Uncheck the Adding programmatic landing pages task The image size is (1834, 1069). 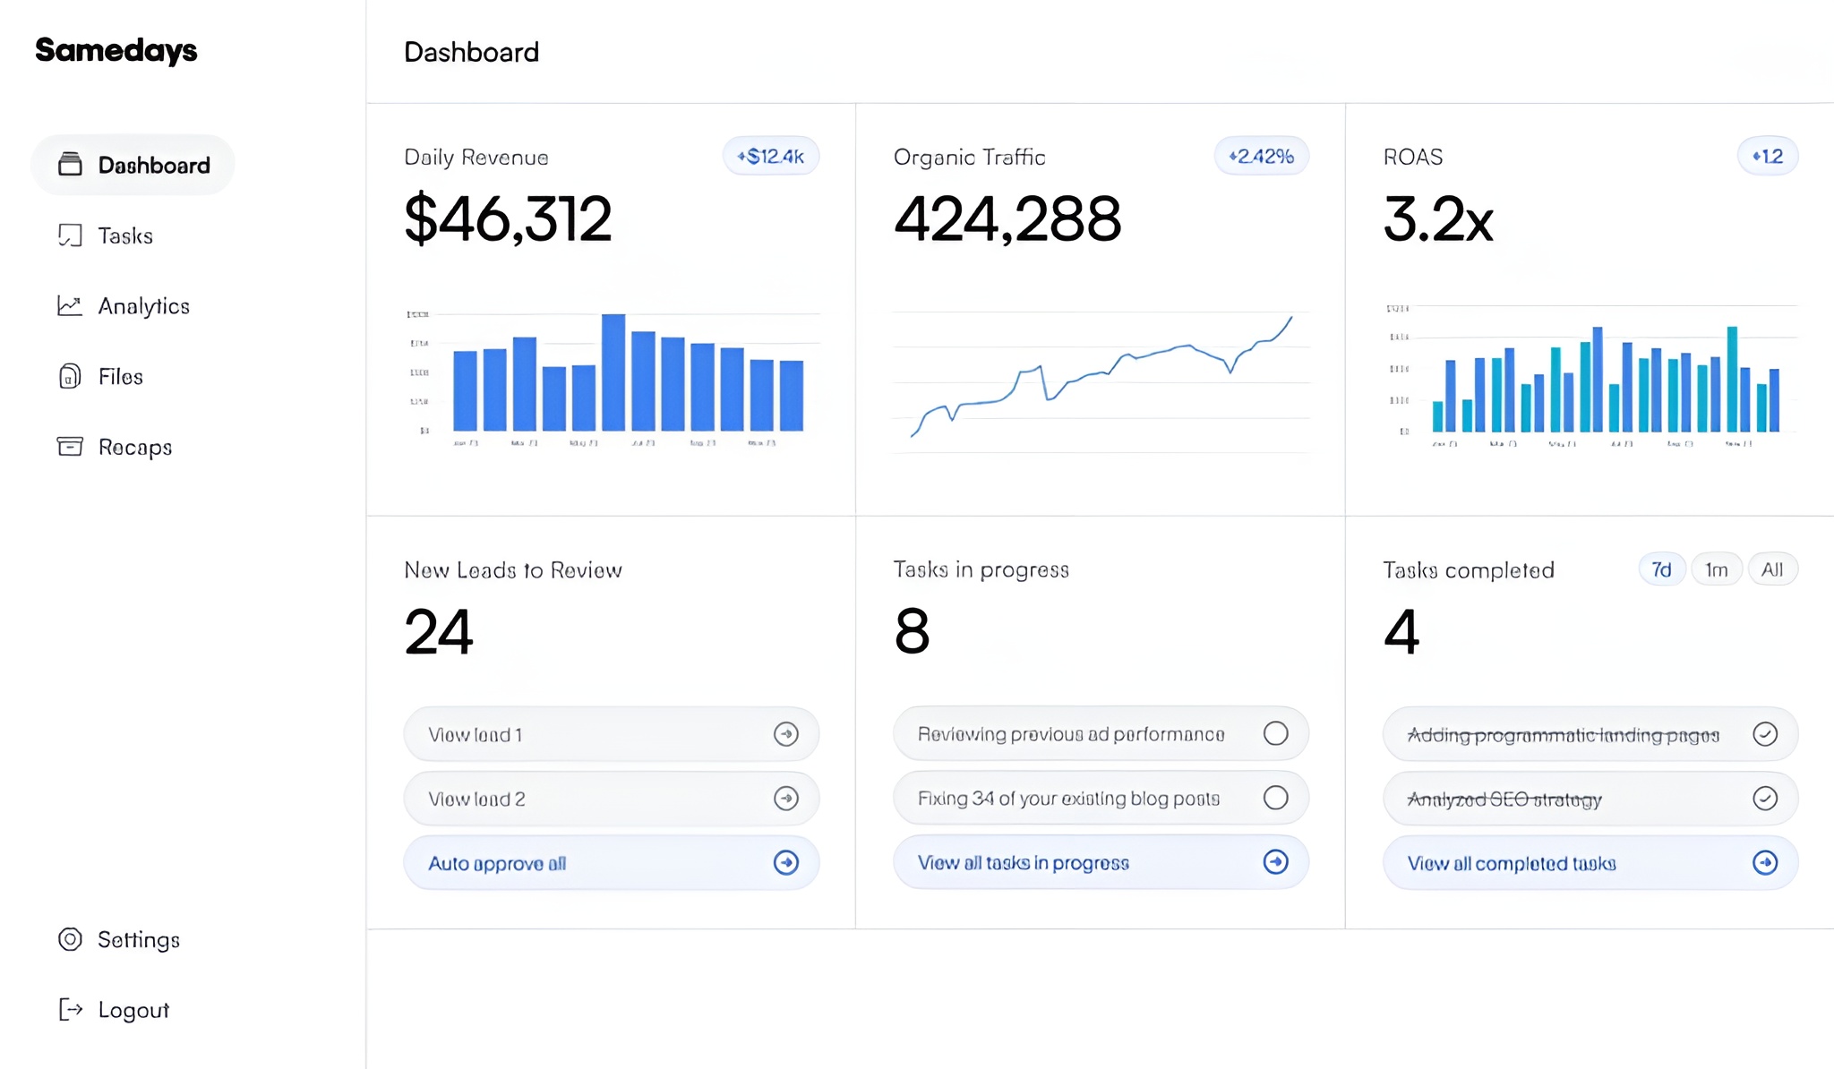[1764, 734]
